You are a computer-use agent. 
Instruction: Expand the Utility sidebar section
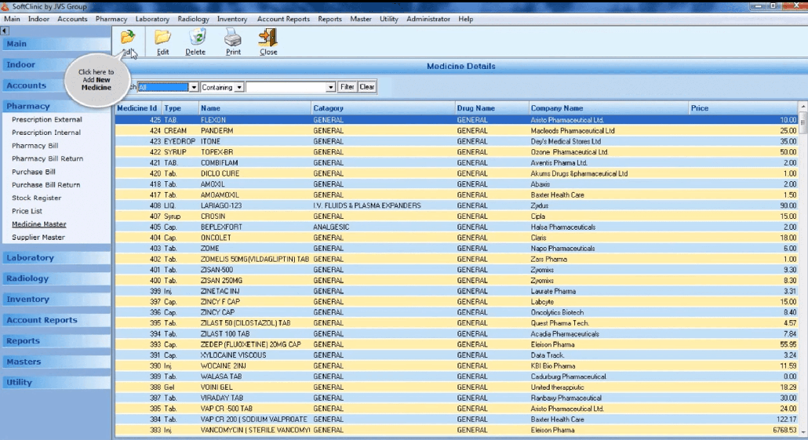coord(55,382)
